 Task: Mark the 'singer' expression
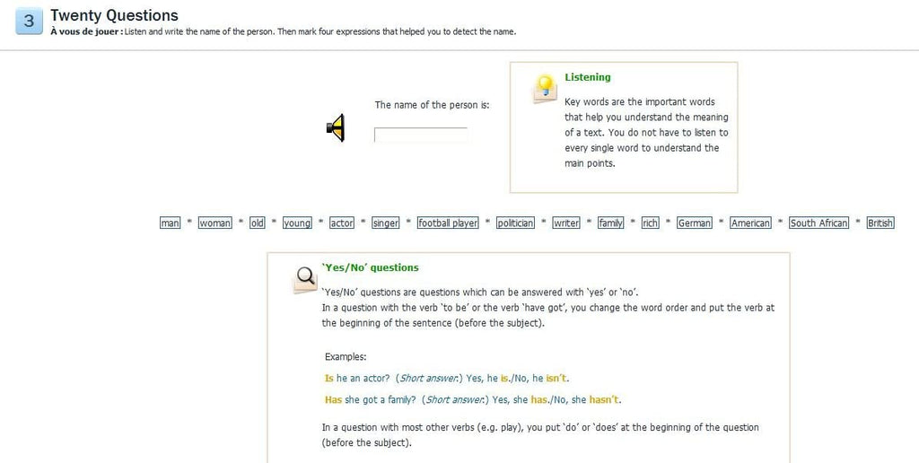(x=386, y=223)
